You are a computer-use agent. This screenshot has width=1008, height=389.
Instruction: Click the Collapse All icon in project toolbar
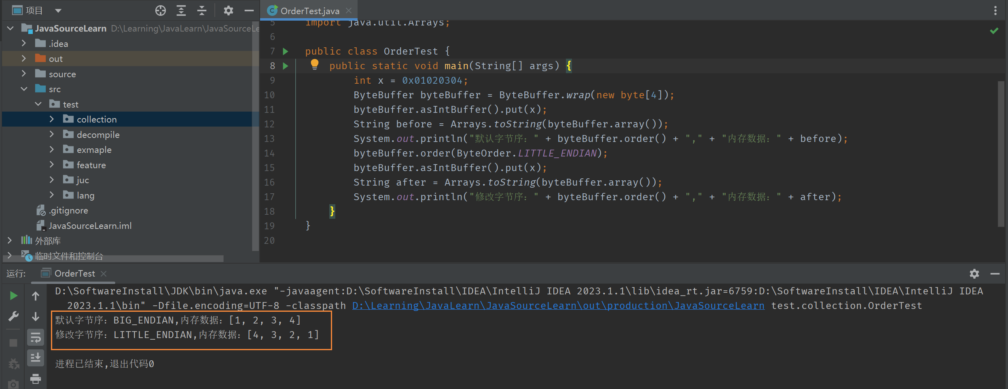coord(202,11)
